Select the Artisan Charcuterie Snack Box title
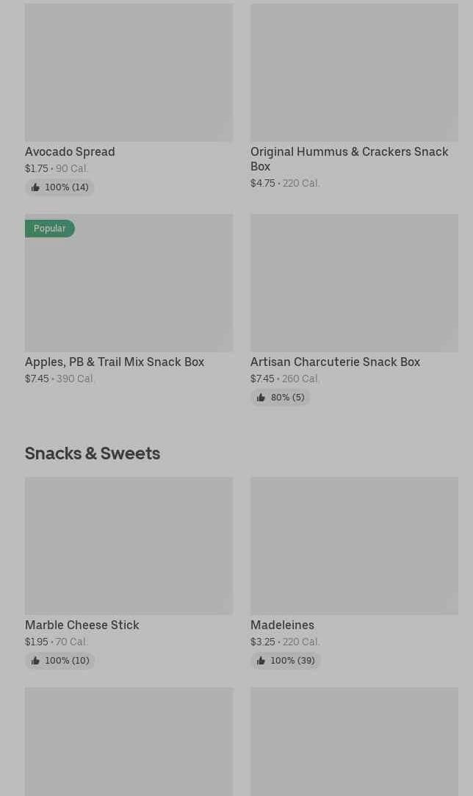 pos(335,362)
